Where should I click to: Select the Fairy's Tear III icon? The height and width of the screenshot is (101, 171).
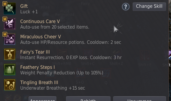10,54
